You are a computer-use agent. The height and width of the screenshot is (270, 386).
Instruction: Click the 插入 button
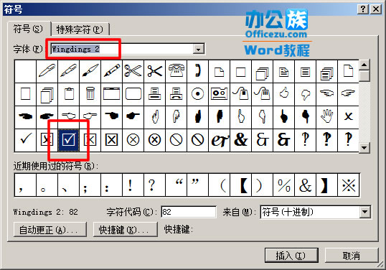point(291,256)
